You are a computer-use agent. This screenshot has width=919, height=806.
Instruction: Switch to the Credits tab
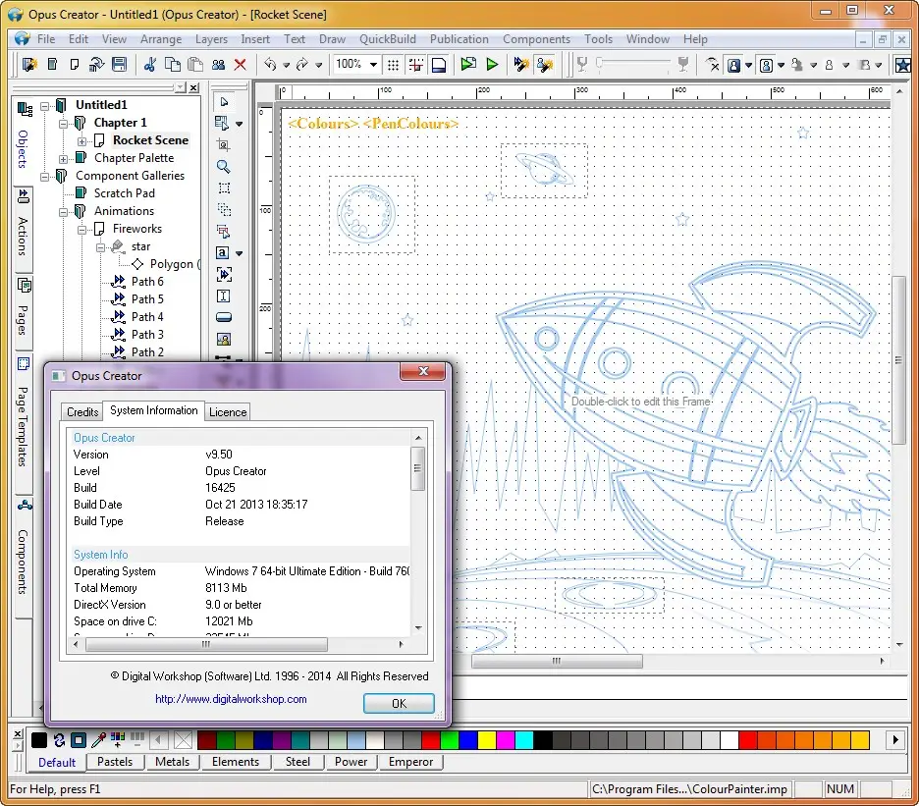pyautogui.click(x=82, y=412)
